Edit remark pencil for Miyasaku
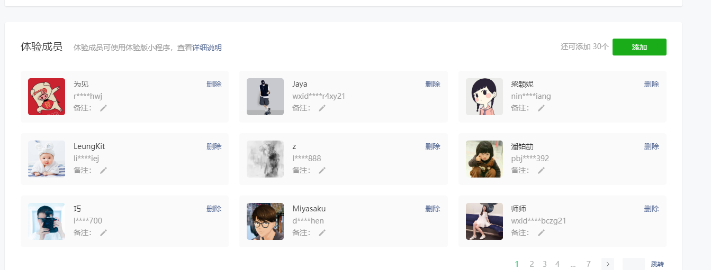 coord(322,232)
